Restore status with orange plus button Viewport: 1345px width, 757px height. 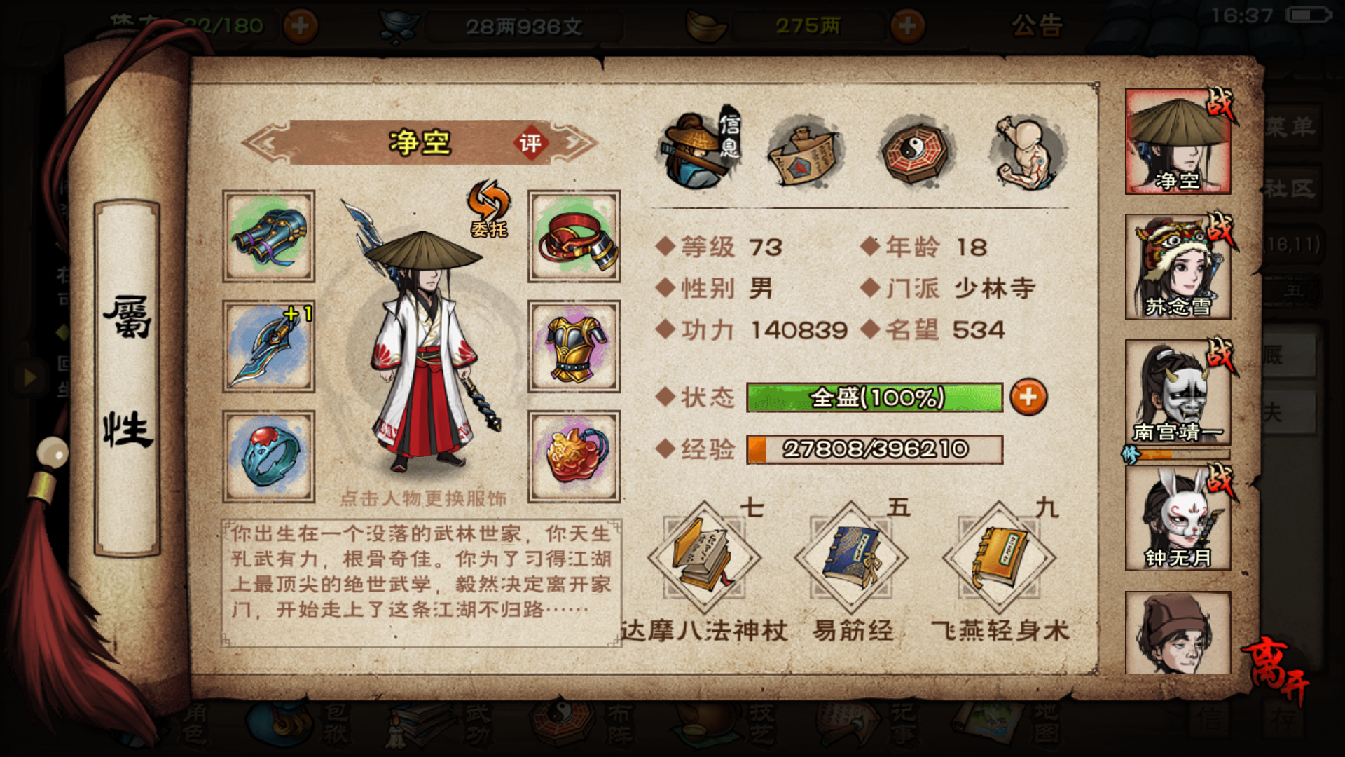1028,397
